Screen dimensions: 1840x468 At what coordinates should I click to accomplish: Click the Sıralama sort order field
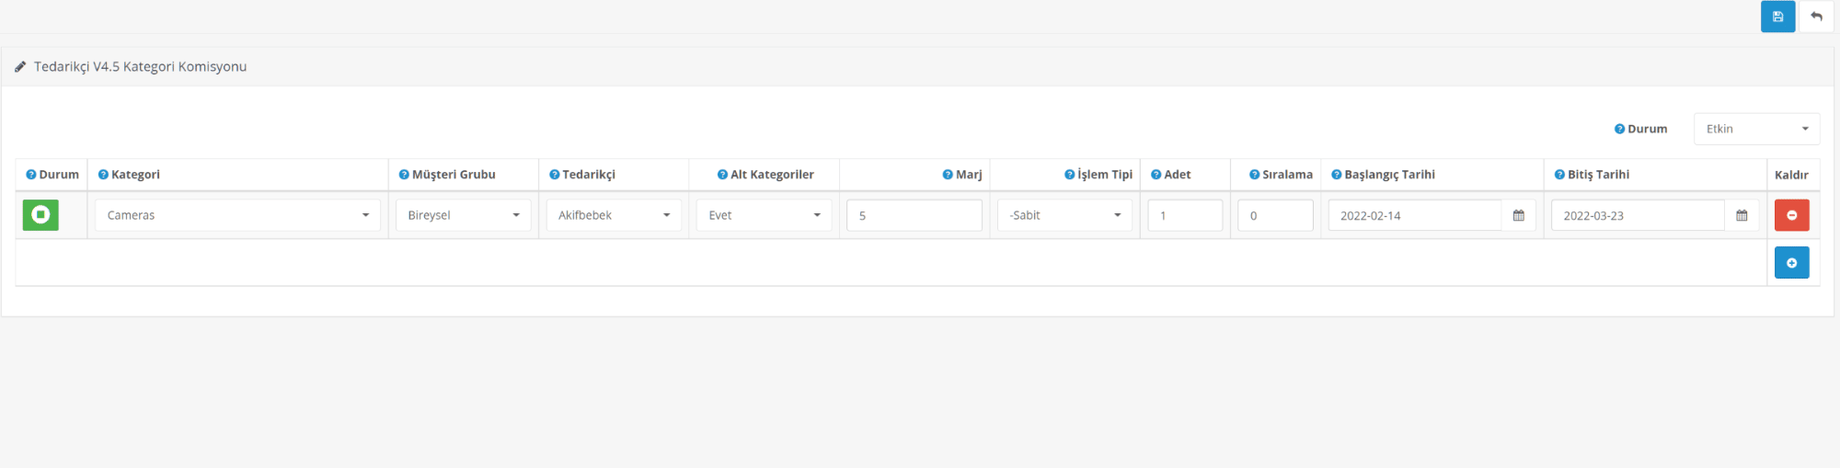click(x=1275, y=215)
